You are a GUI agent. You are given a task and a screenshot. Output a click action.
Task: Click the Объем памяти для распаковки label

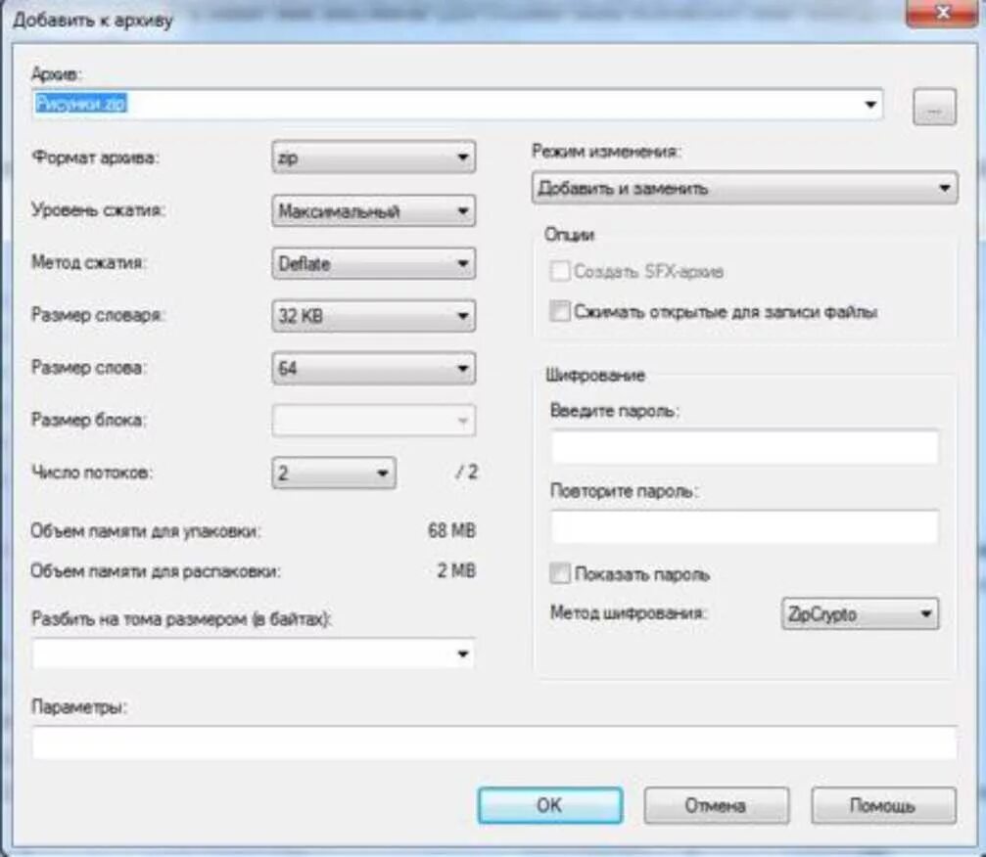[156, 571]
